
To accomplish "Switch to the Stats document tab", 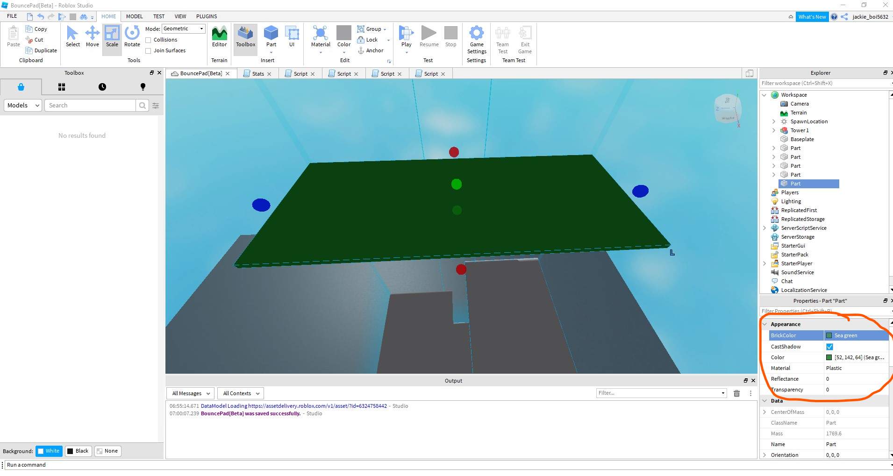I will [257, 74].
